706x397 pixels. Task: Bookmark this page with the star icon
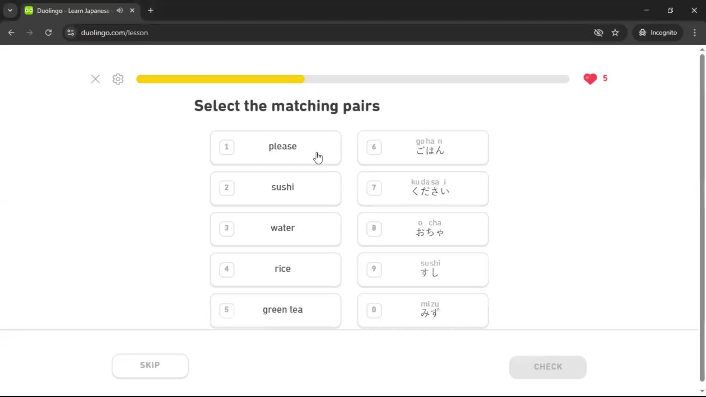[x=615, y=33]
